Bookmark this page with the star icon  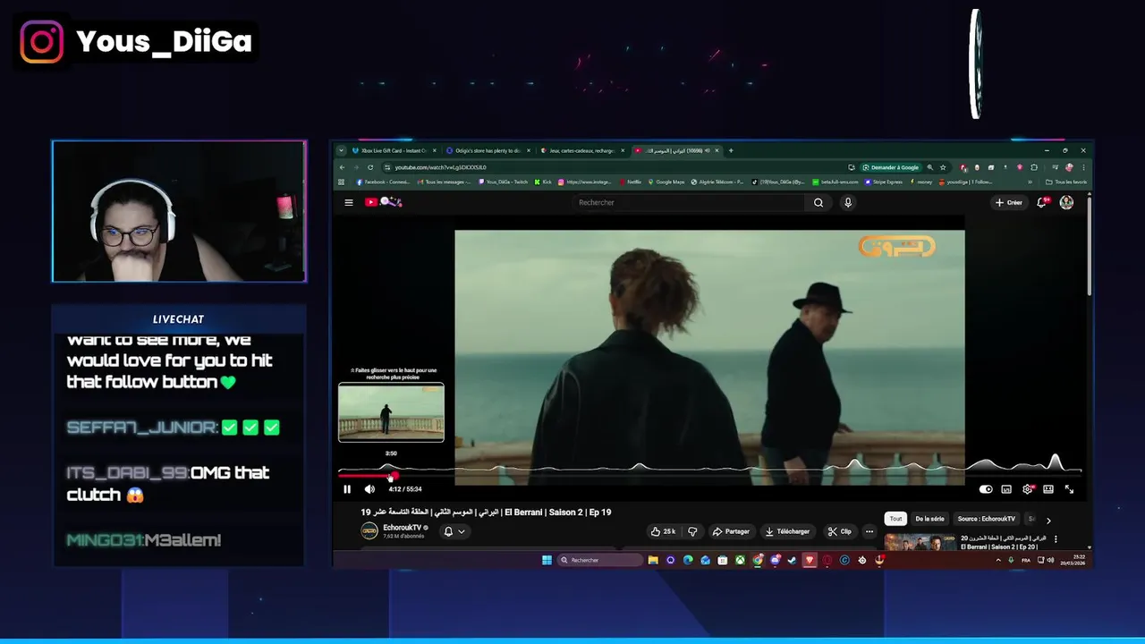click(942, 167)
